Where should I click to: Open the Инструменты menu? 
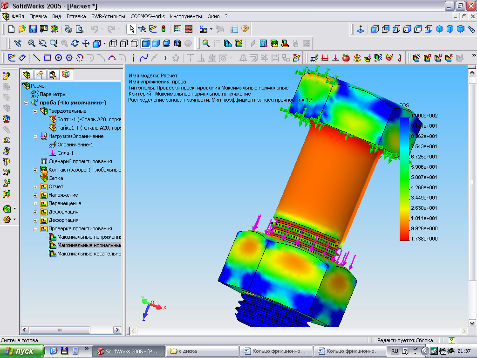point(186,16)
